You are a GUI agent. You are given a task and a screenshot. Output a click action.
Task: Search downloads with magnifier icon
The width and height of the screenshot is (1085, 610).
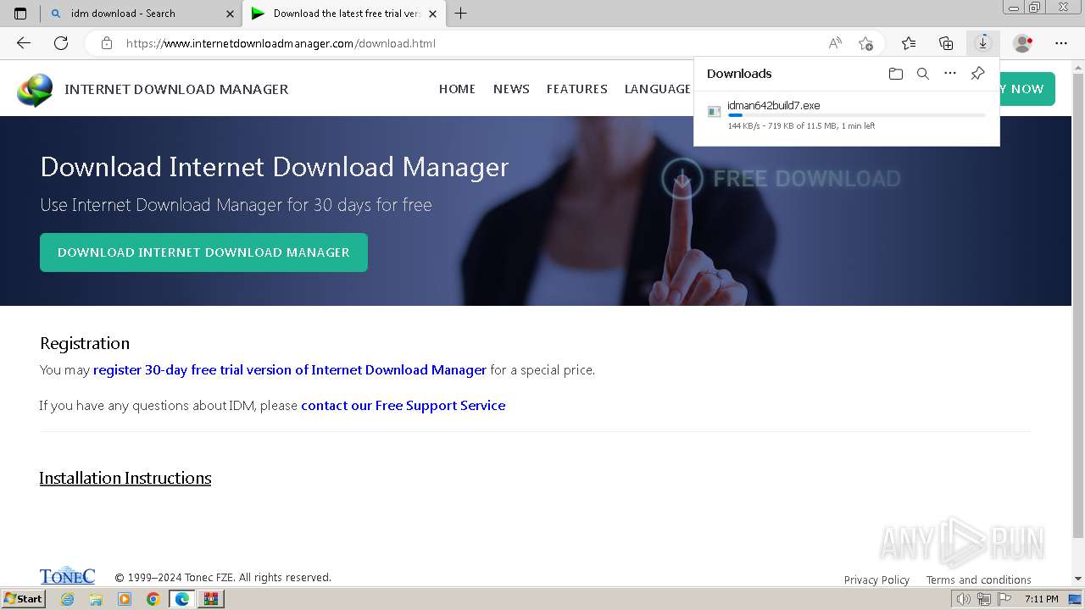[x=923, y=74]
